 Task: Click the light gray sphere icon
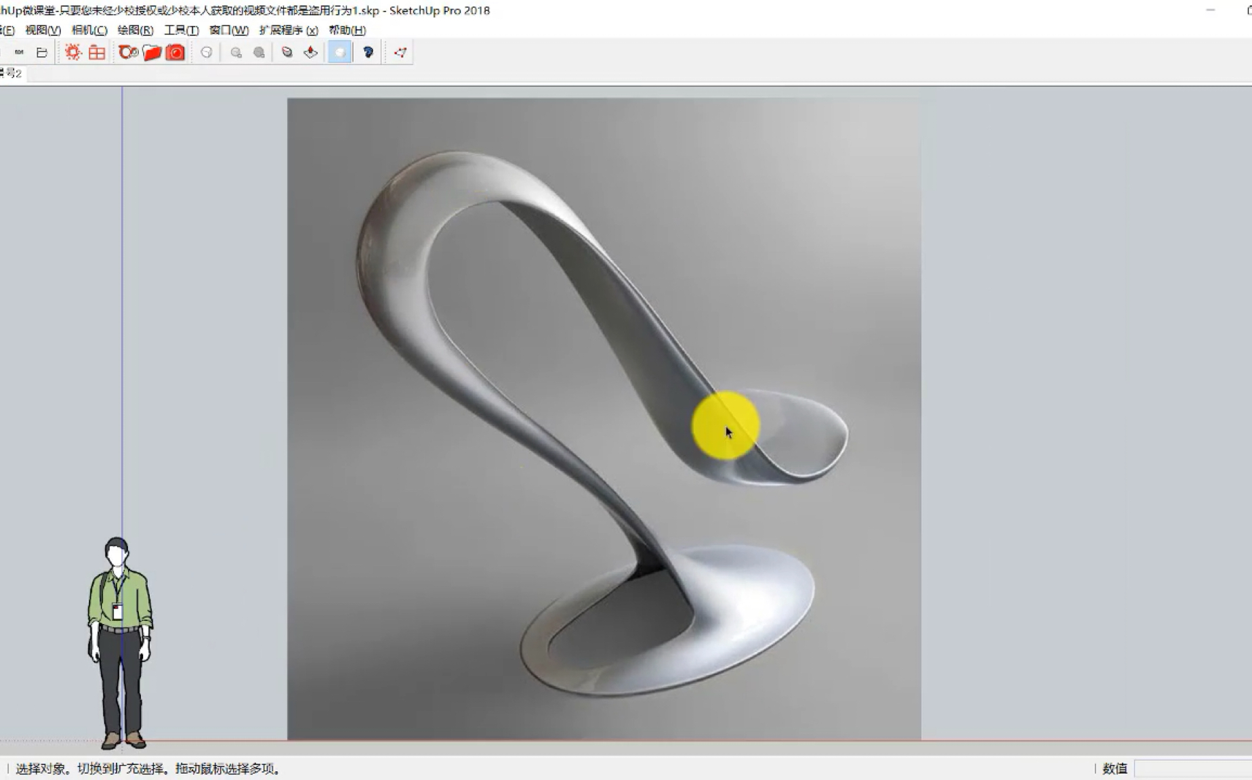(x=236, y=52)
